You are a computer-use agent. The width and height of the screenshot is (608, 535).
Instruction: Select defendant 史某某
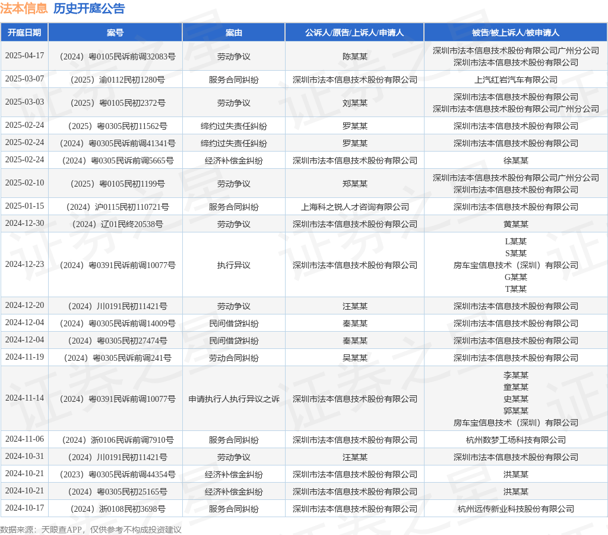[516, 399]
